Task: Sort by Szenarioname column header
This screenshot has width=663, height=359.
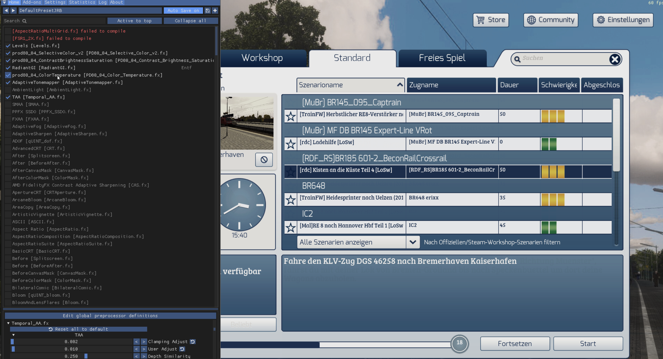Action: tap(350, 85)
